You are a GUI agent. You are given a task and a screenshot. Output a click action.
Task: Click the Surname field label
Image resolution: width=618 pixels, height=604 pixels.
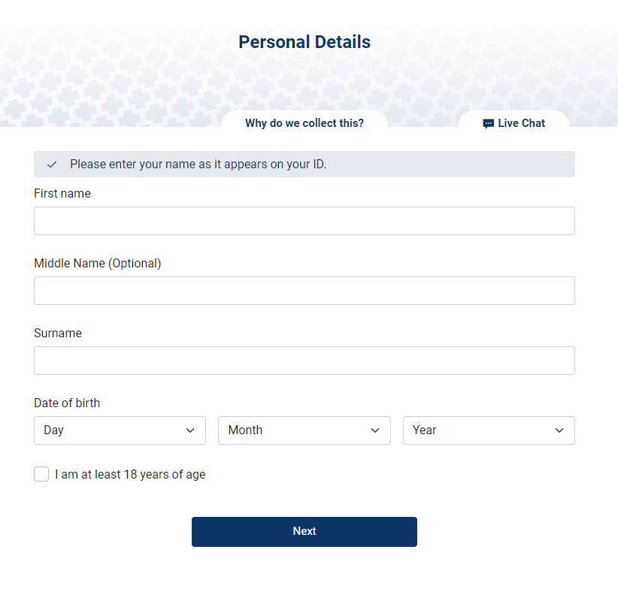point(58,333)
